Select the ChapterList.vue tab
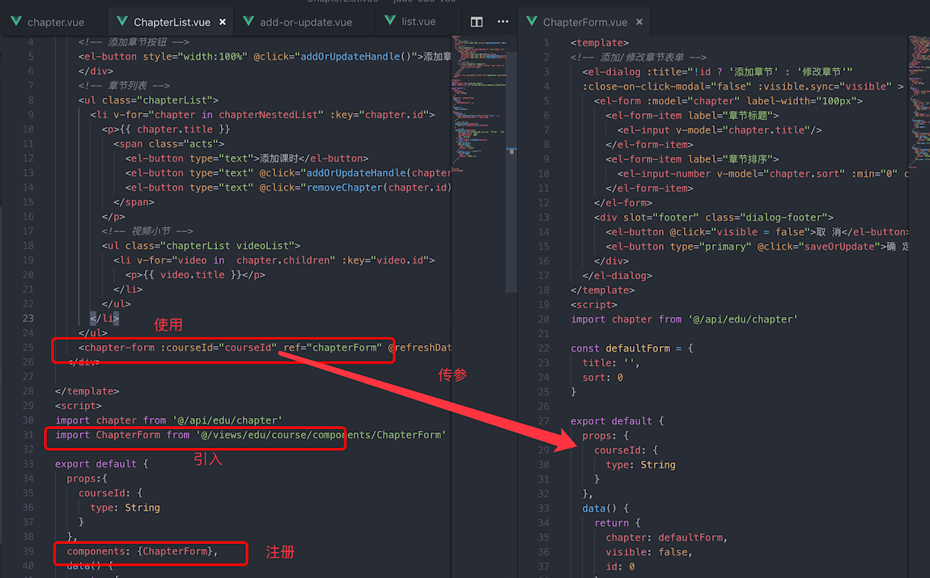The image size is (930, 578). click(171, 22)
